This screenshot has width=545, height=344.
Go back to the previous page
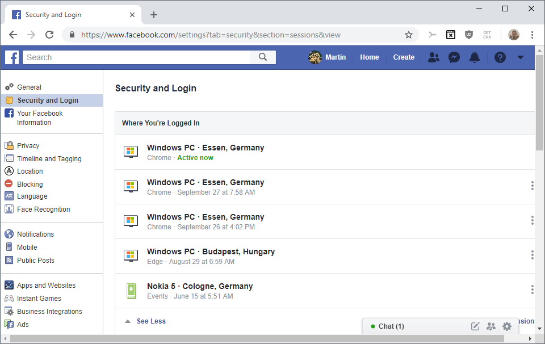point(13,35)
